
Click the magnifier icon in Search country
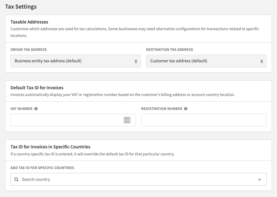17,179
